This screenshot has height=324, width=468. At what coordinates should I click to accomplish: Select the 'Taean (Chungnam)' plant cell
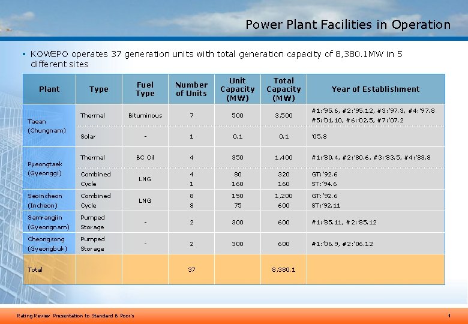click(x=49, y=125)
